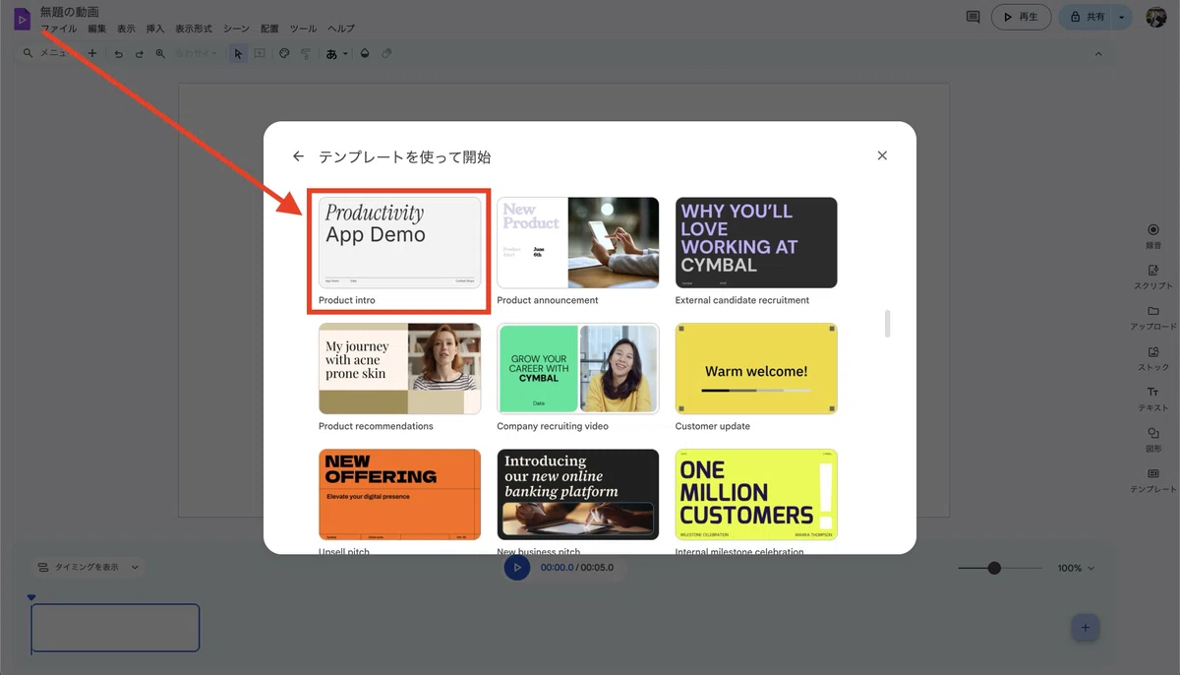Open the あ input tools dropdown
This screenshot has height=675, width=1180.
tap(336, 54)
